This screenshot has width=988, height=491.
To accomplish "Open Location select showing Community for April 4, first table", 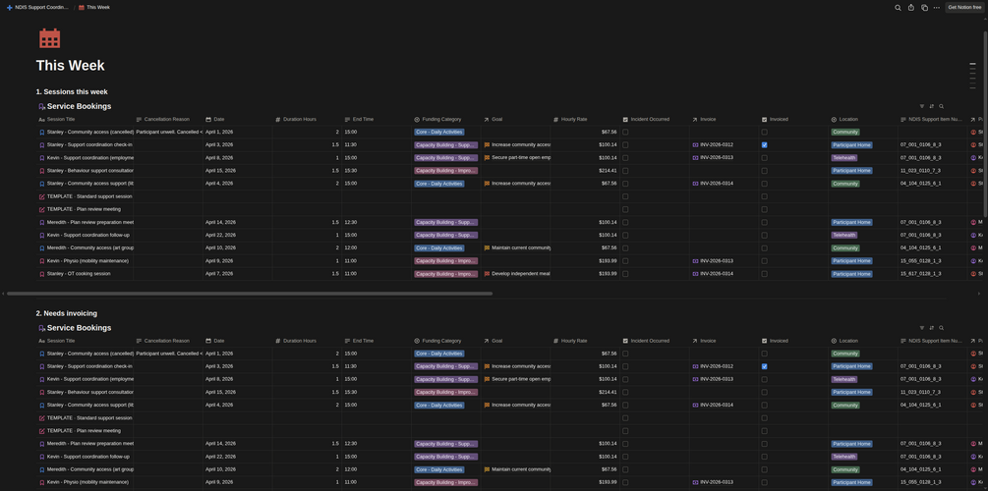I will (x=845, y=184).
